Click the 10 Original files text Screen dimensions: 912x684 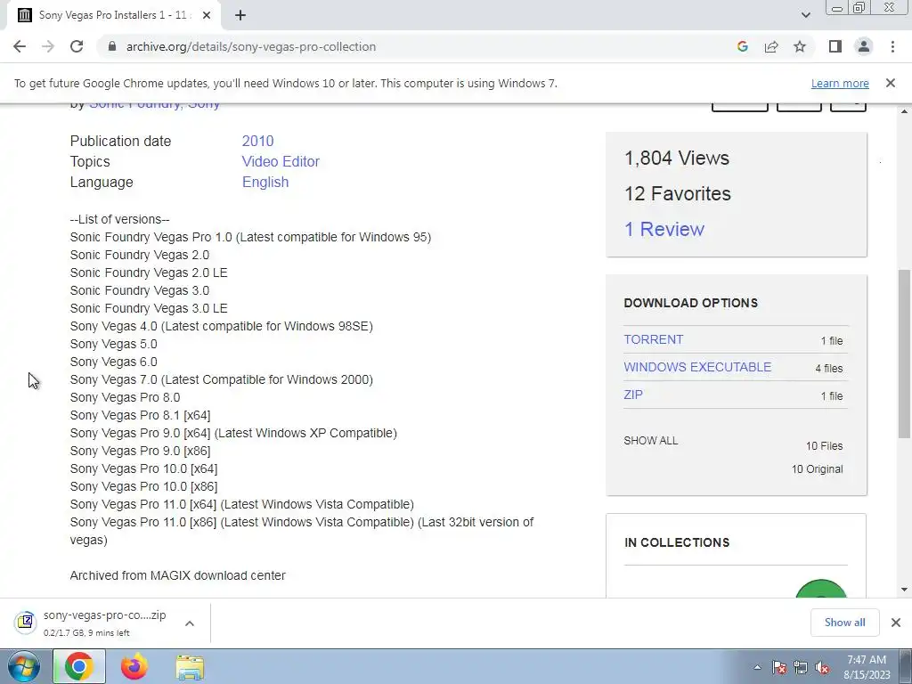[x=817, y=468]
